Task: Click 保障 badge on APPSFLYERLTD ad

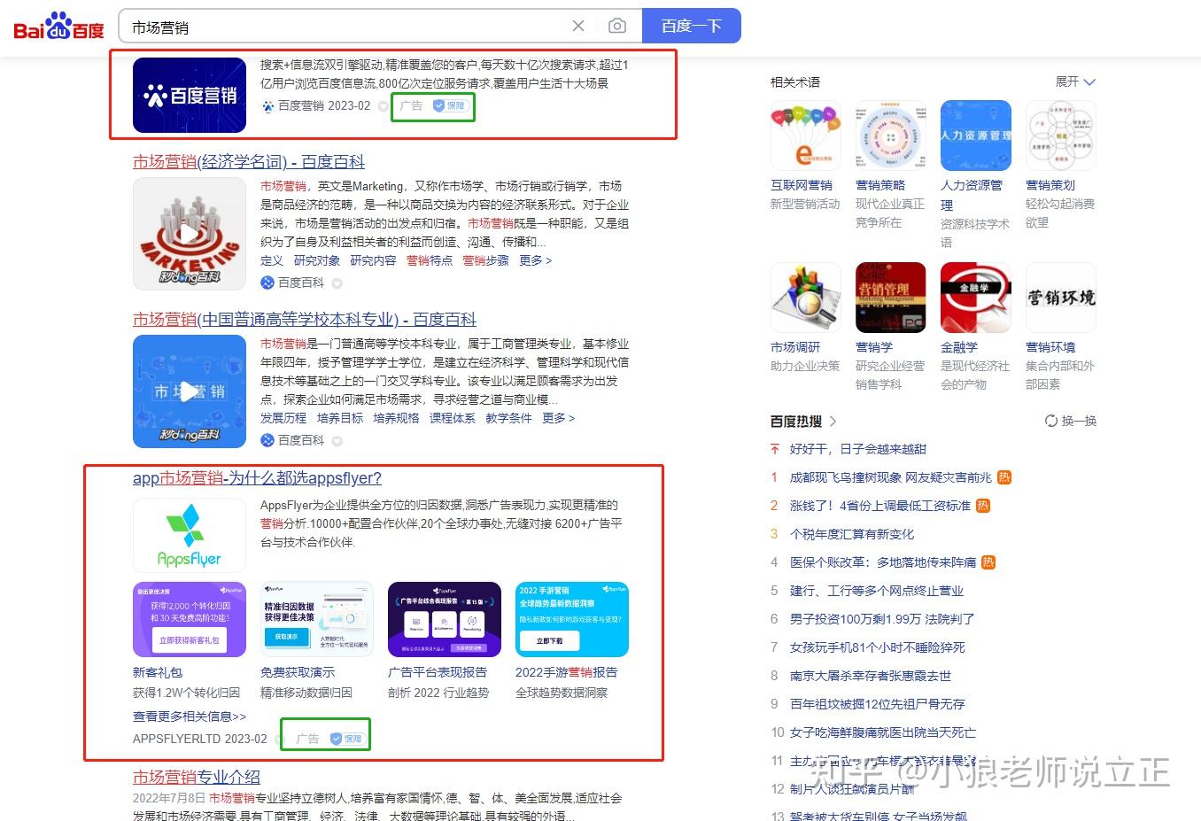Action: tap(346, 738)
